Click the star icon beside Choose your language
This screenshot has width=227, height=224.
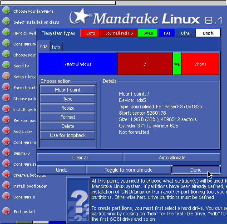pos(6,10)
